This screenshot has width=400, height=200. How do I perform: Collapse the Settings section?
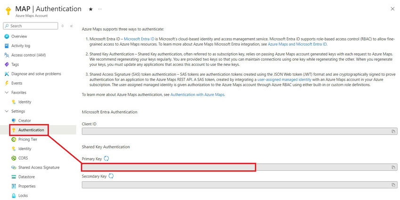[7, 111]
